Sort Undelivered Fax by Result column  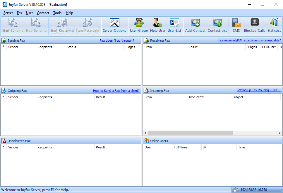coord(116,147)
